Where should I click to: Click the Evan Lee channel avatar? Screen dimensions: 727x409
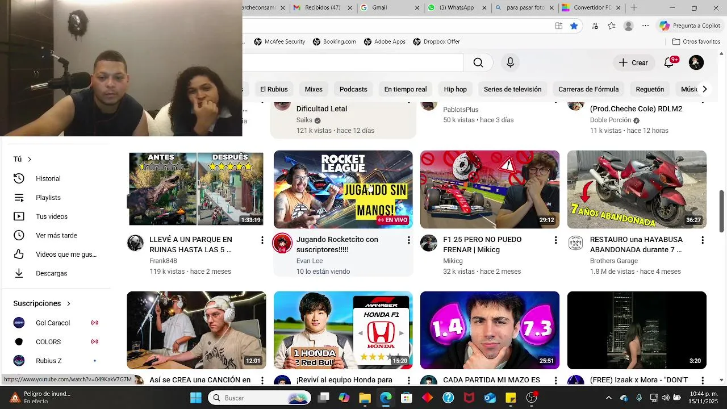tap(282, 243)
